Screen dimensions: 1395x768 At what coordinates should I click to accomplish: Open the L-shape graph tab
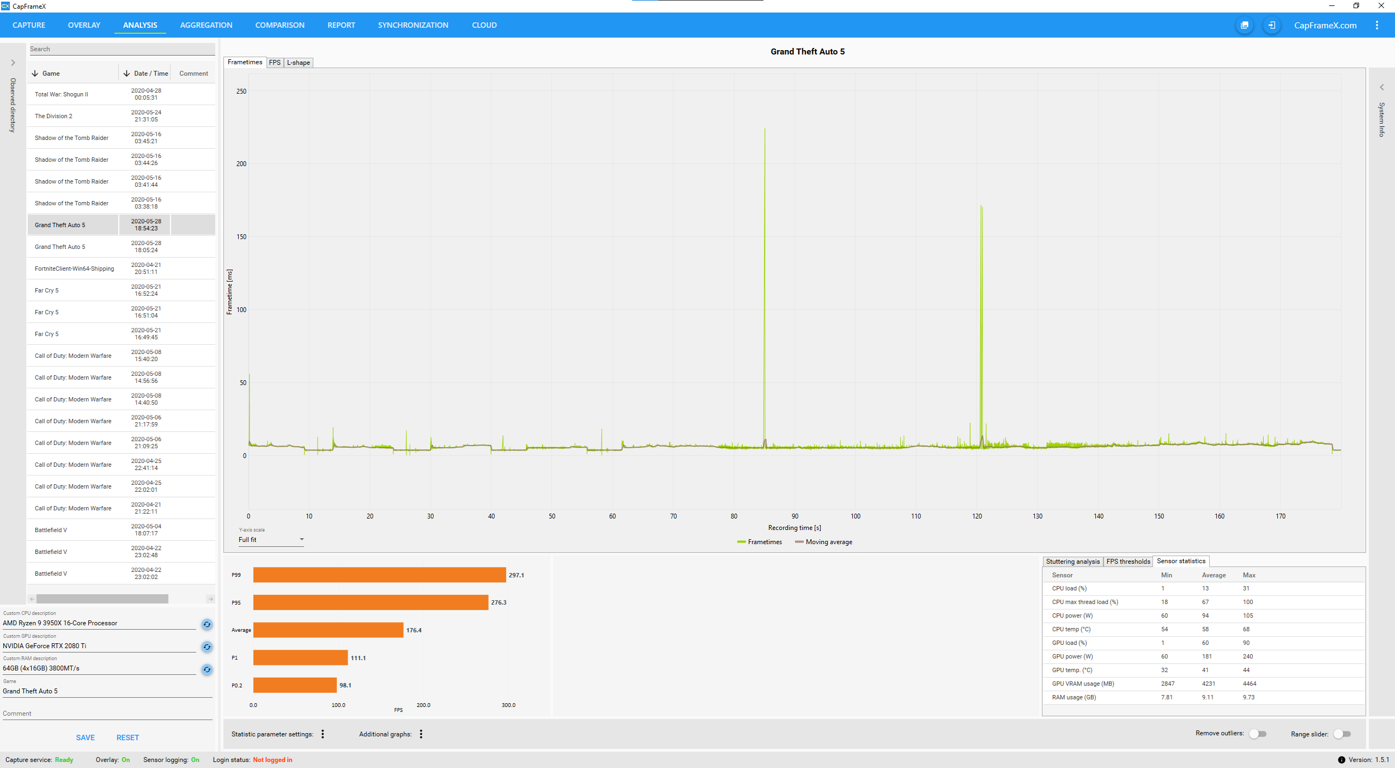[x=299, y=63]
